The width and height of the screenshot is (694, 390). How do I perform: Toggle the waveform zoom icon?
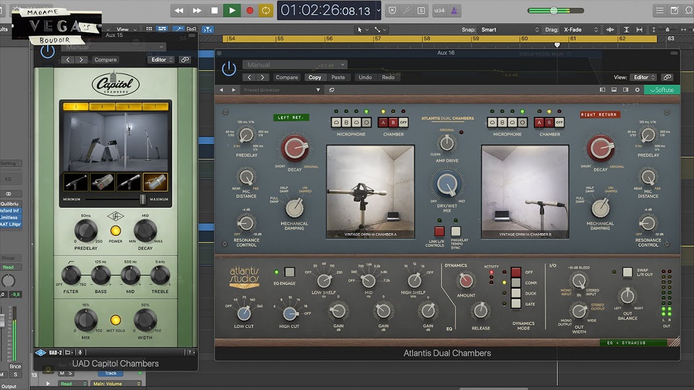611,30
